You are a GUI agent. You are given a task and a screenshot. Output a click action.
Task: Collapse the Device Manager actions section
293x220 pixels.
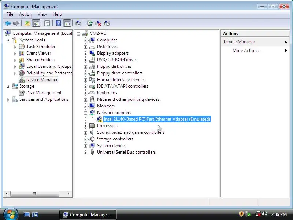click(x=286, y=42)
